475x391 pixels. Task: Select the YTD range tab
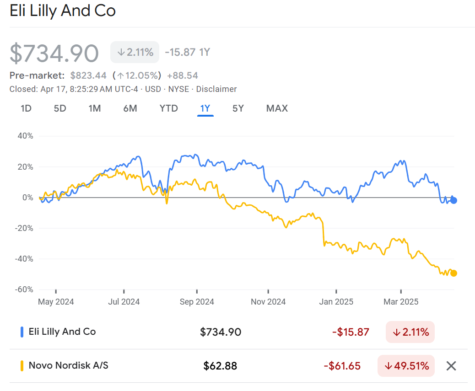(x=168, y=108)
